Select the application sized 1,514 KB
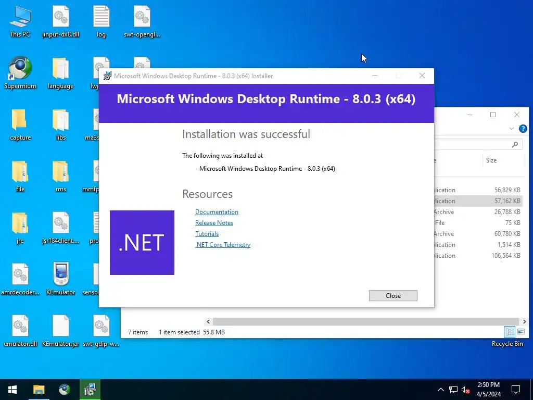Screen dimensions: 533x400 pyautogui.click(x=479, y=245)
